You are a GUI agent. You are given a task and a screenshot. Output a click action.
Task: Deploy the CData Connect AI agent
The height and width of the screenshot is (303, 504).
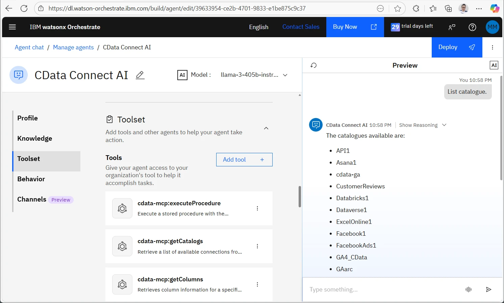[x=456, y=47]
